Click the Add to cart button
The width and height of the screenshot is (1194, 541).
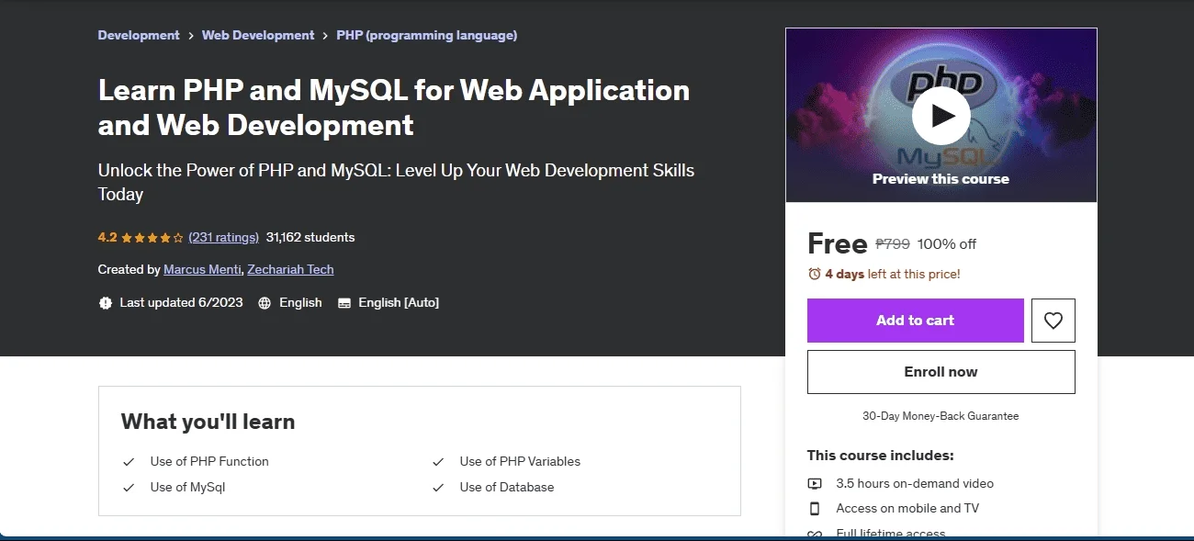tap(915, 321)
